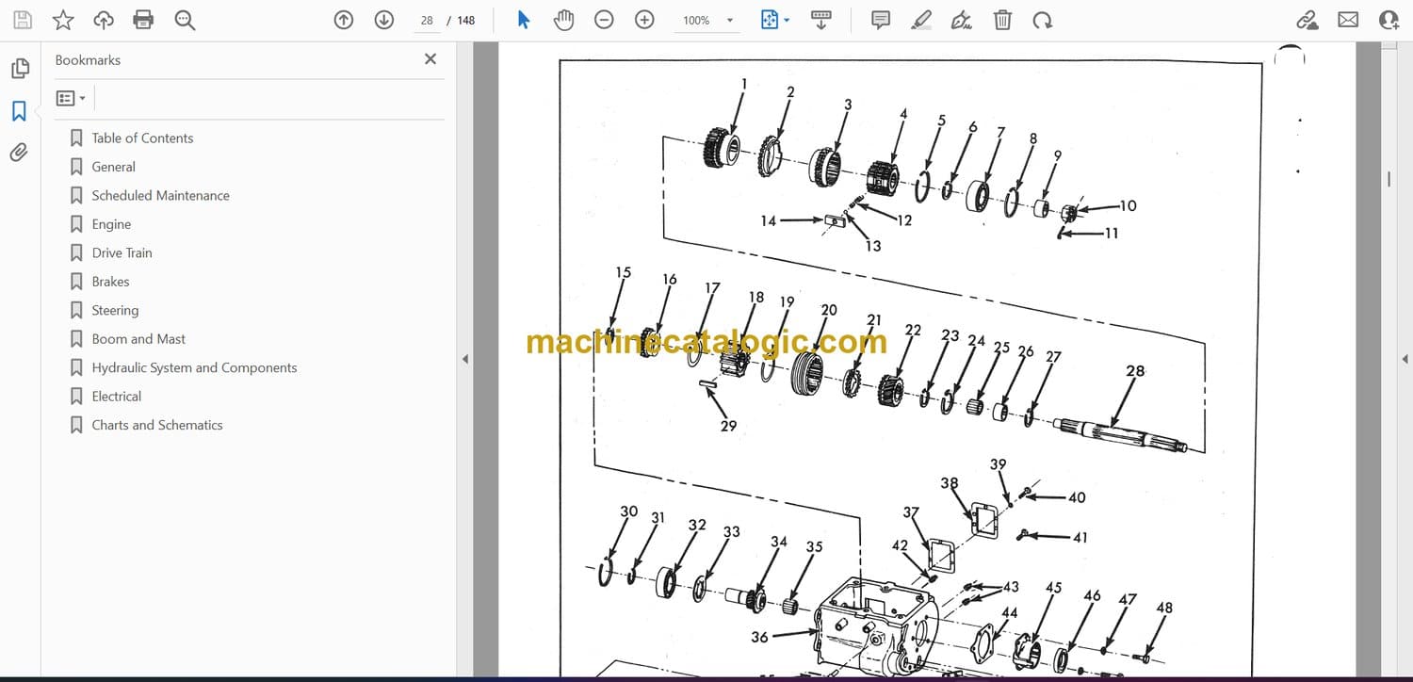Toggle the Bookmarks panel icon
Screen dimensions: 1413x682
pos(19,111)
